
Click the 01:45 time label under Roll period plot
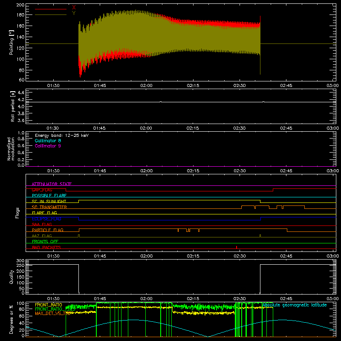(x=99, y=128)
